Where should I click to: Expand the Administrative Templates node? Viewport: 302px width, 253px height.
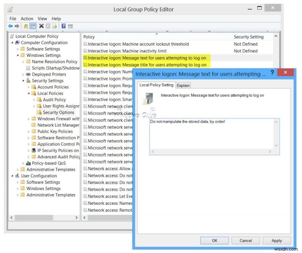(17, 170)
